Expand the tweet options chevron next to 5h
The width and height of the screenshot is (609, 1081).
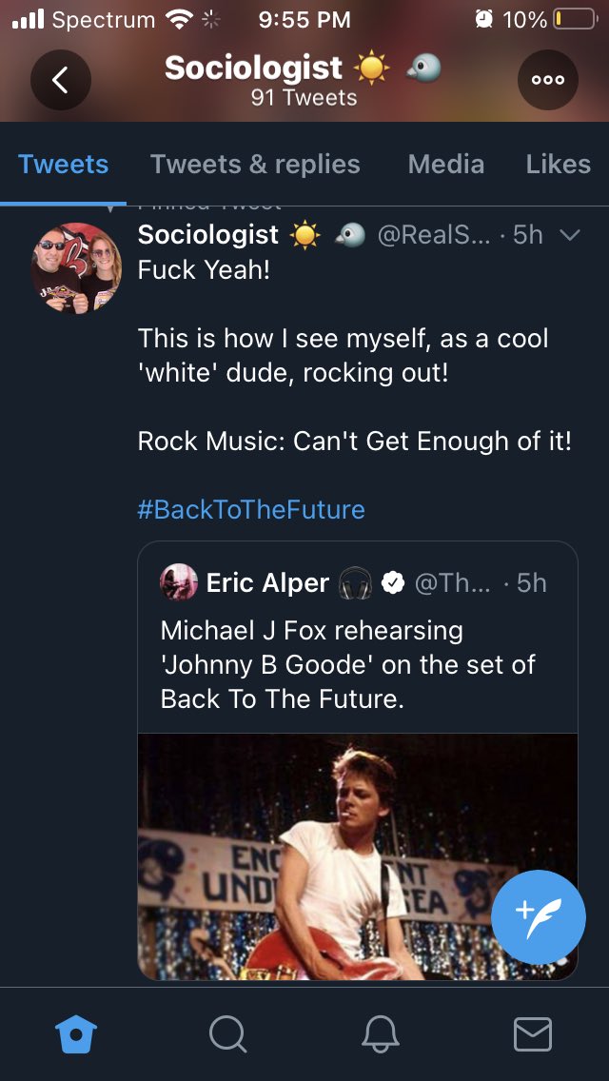click(569, 236)
